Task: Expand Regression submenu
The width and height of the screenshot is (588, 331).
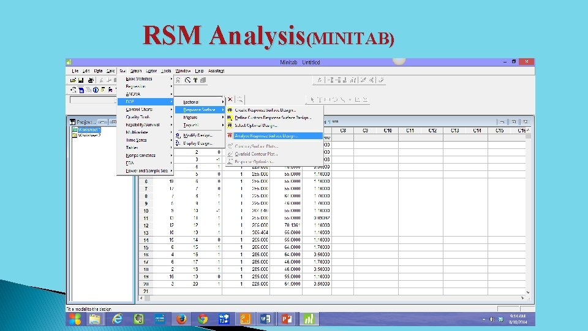Action: click(x=145, y=86)
